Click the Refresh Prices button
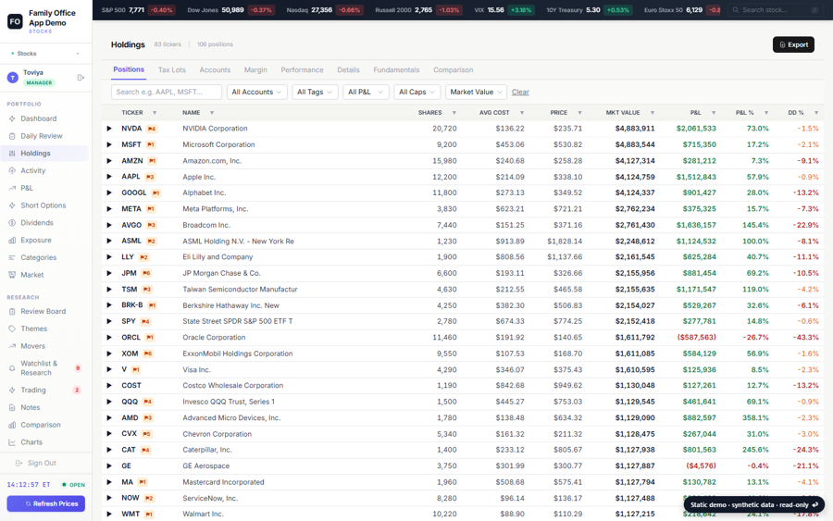This screenshot has width=833, height=521. point(45,503)
